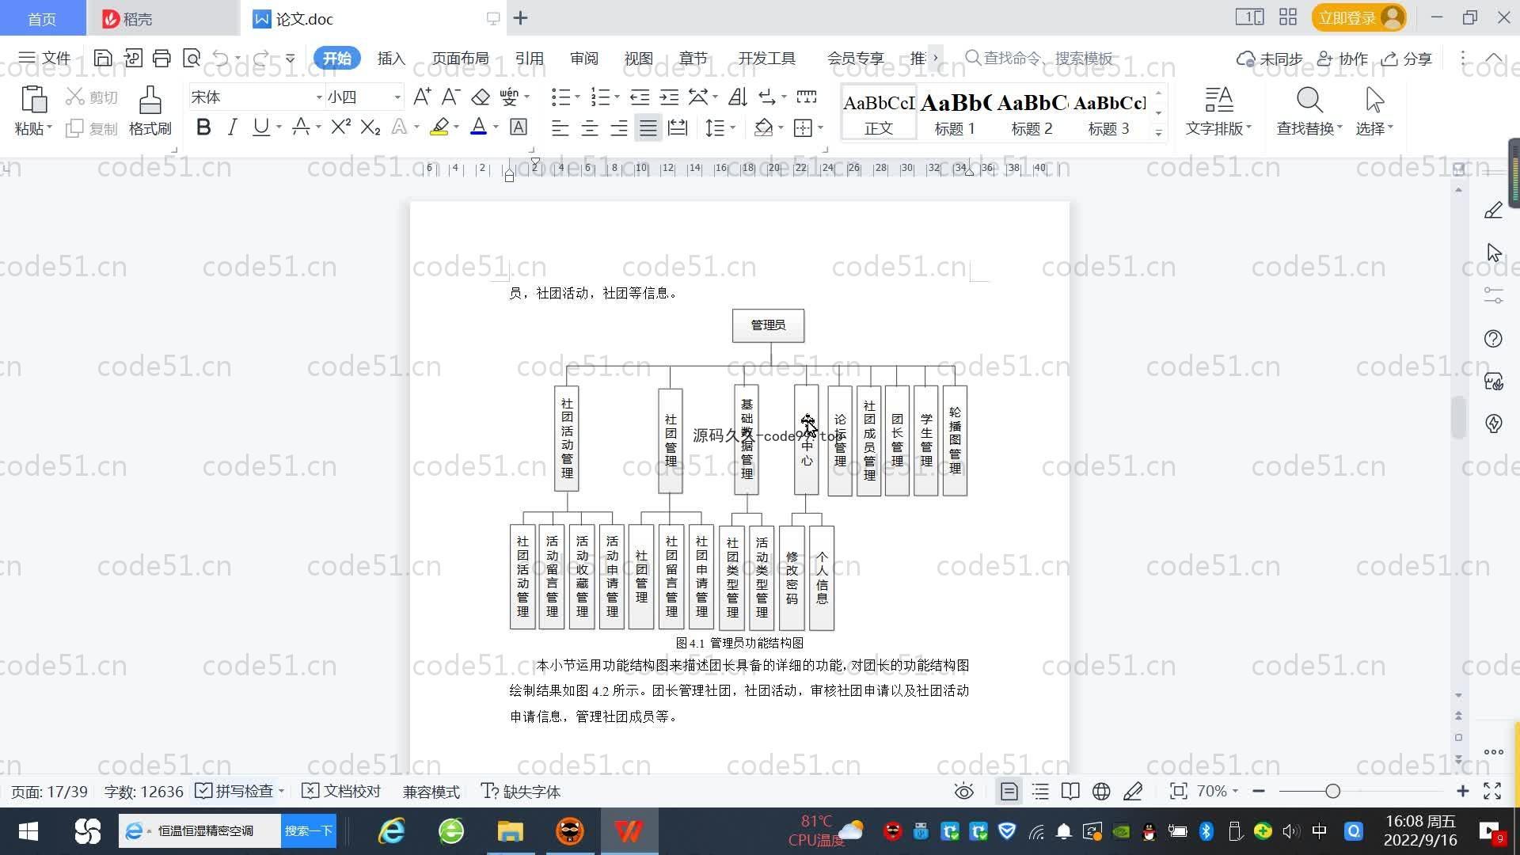
Task: Click the Find and Replace magnifier icon
Action: 1309,100
